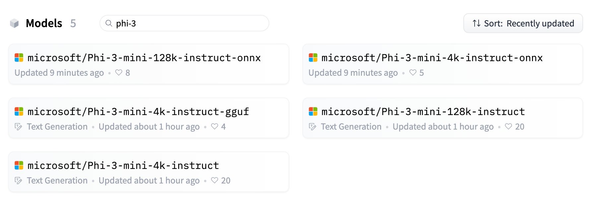Click the phi-3 search input field

tap(189, 23)
